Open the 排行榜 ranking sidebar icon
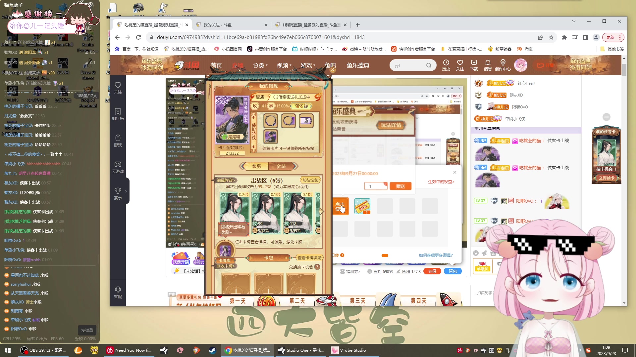This screenshot has width=636, height=357. (118, 114)
